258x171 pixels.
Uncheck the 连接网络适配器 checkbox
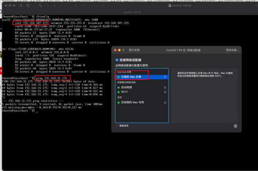[x=117, y=60]
